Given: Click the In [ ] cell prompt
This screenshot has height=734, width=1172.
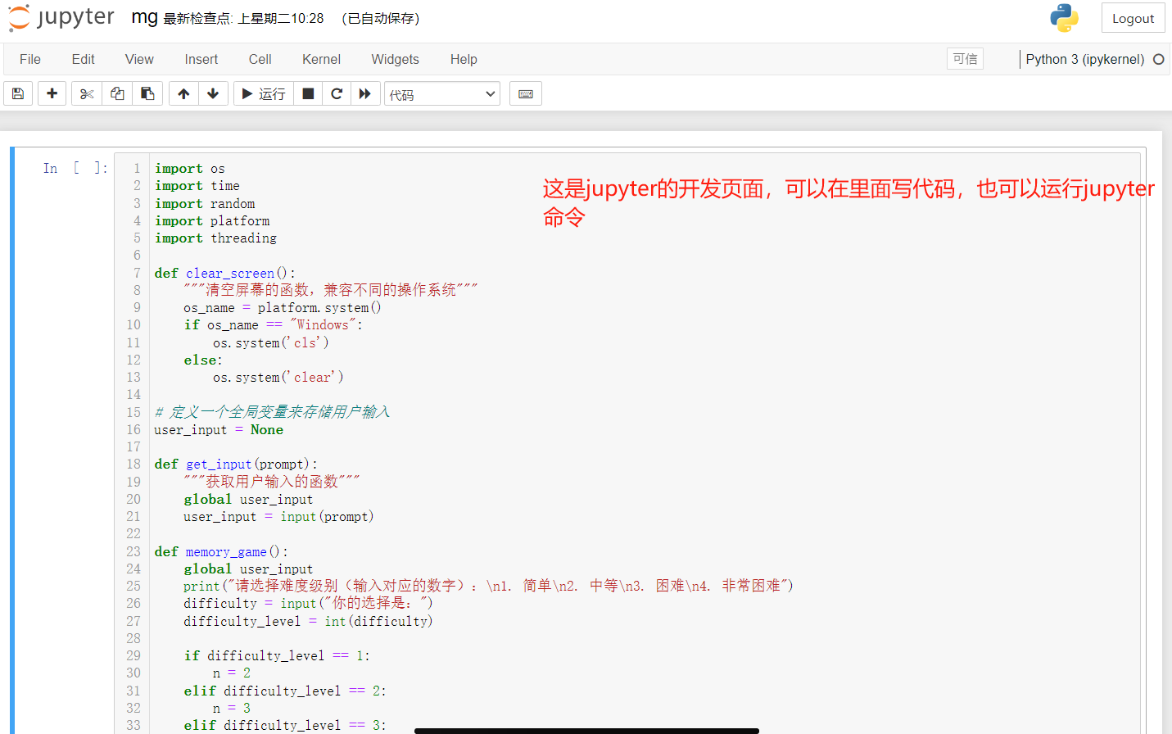Looking at the screenshot, I should click(75, 168).
